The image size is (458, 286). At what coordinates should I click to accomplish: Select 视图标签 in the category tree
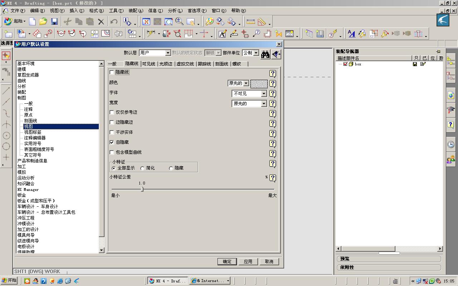[33, 132]
